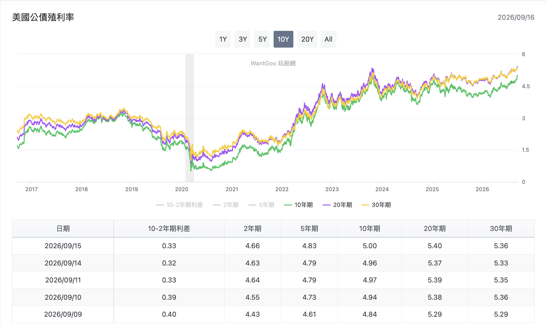Viewport: 546px width, 325px height.
Task: Click the 5.35 thirty-year yield value
Action: click(501, 280)
